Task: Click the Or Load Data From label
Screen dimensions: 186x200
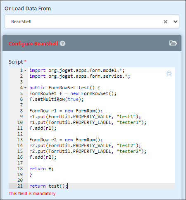Action: (28, 9)
